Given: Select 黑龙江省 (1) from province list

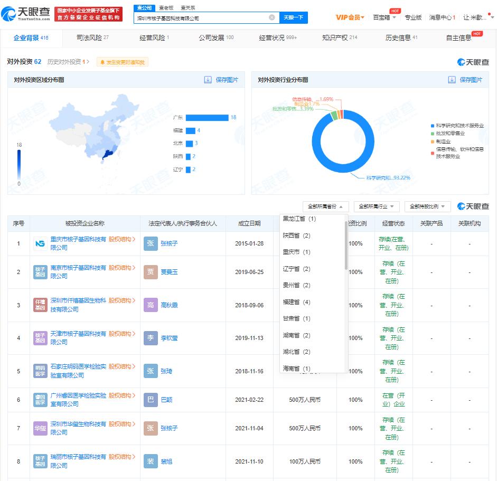Looking at the screenshot, I should pos(299,219).
